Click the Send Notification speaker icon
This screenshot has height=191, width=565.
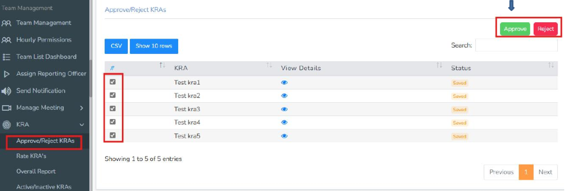point(6,91)
